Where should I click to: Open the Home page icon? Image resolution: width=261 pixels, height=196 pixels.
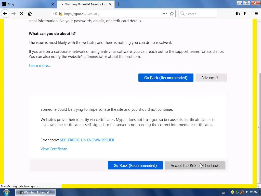[30, 14]
